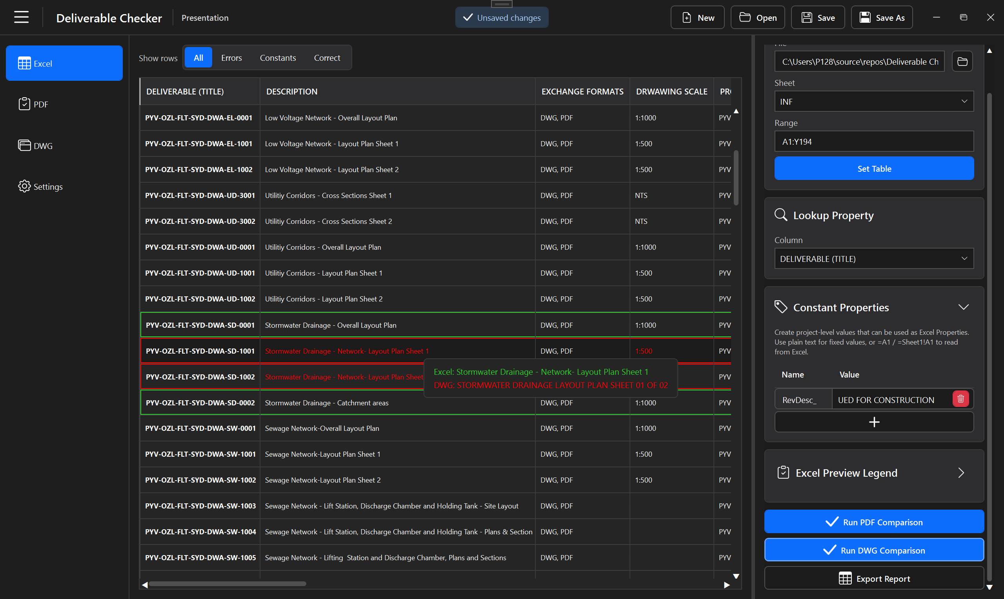This screenshot has width=1004, height=599.
Task: Click the New file button
Action: pyautogui.click(x=697, y=17)
